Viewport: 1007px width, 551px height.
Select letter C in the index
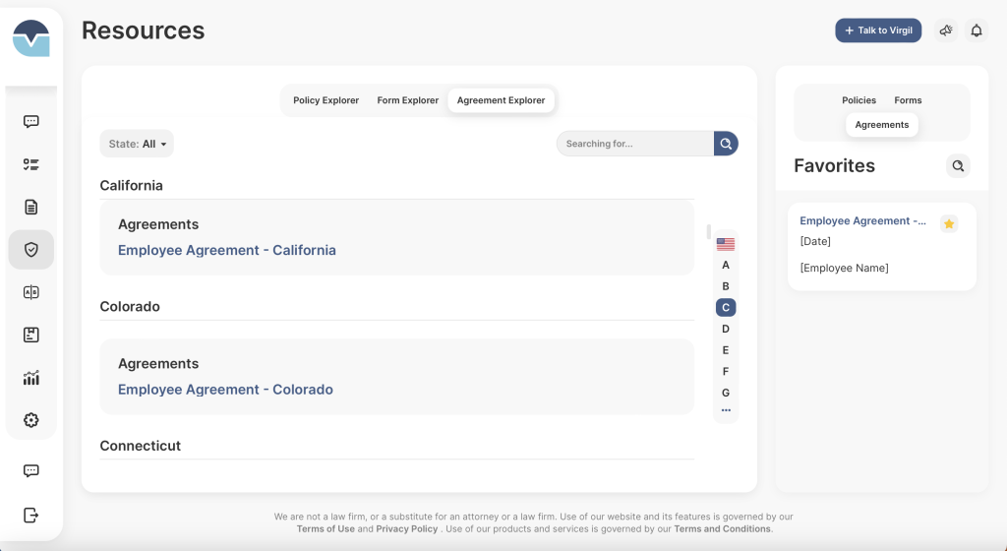tap(726, 308)
